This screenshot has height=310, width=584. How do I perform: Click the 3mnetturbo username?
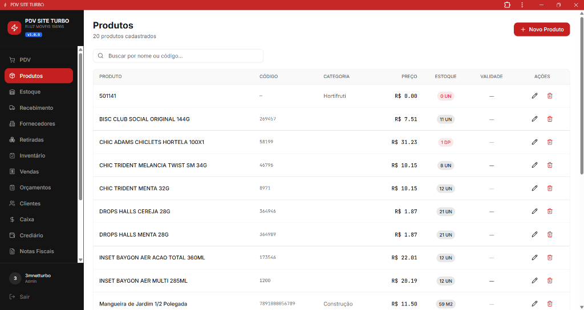click(38, 275)
